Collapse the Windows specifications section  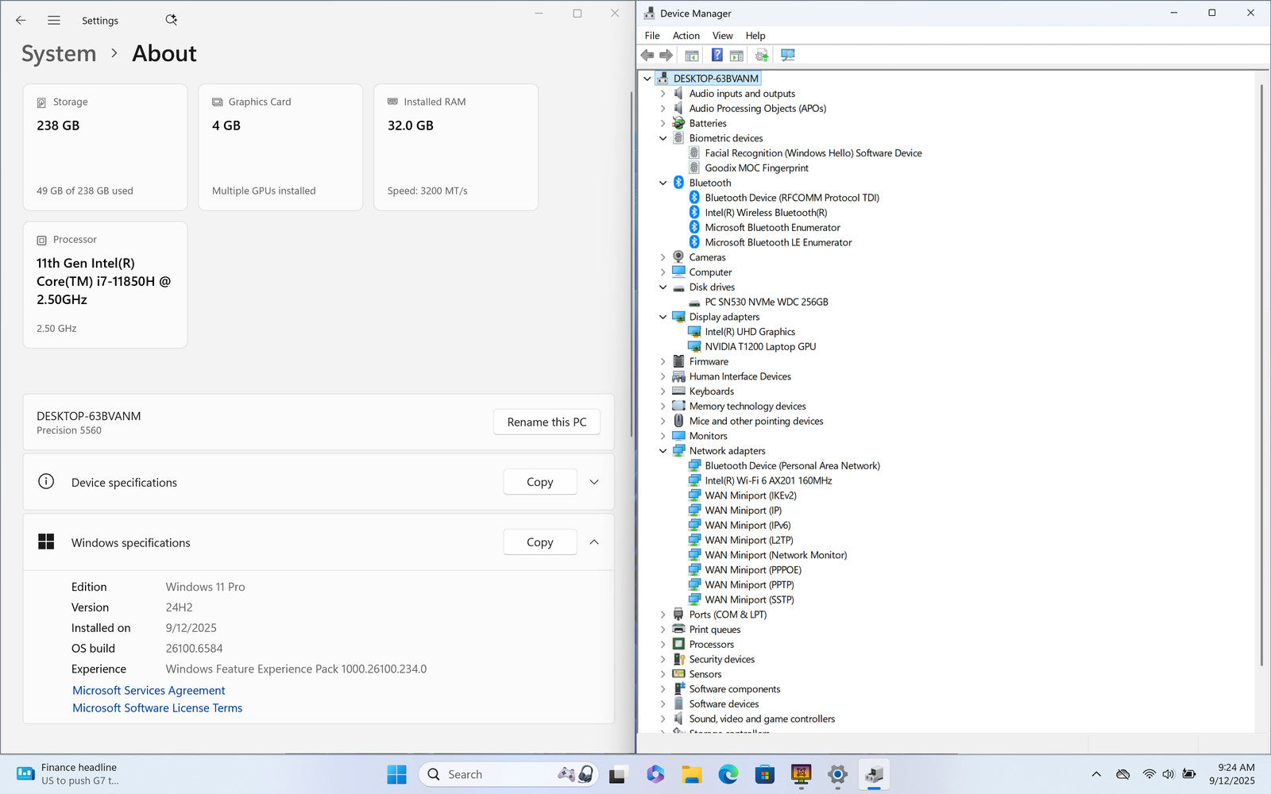594,542
